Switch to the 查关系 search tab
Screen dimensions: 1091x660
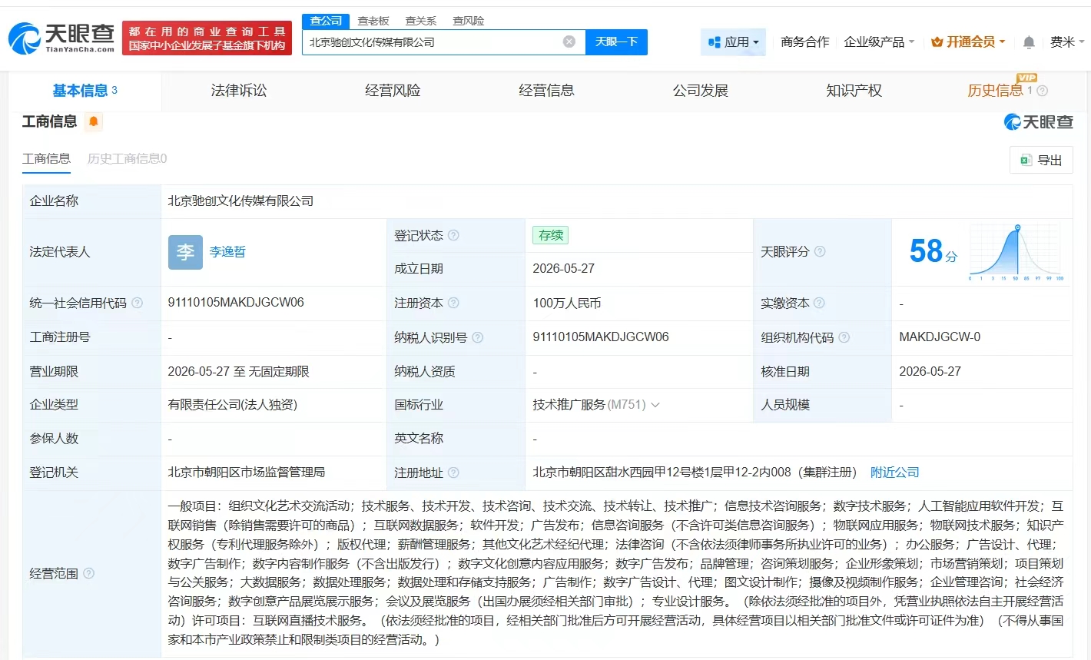pos(421,21)
